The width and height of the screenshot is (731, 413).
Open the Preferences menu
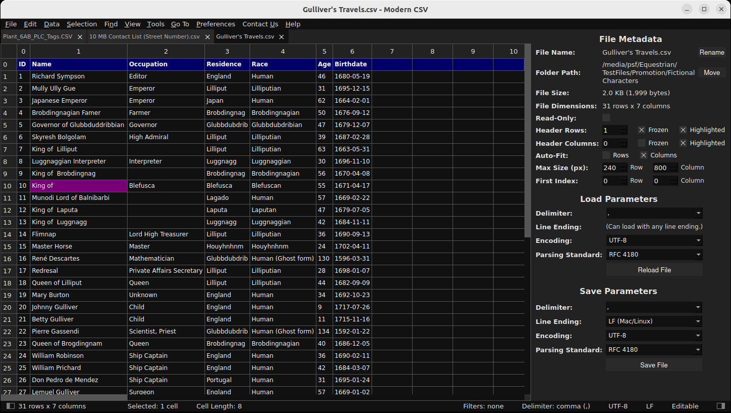(x=216, y=24)
